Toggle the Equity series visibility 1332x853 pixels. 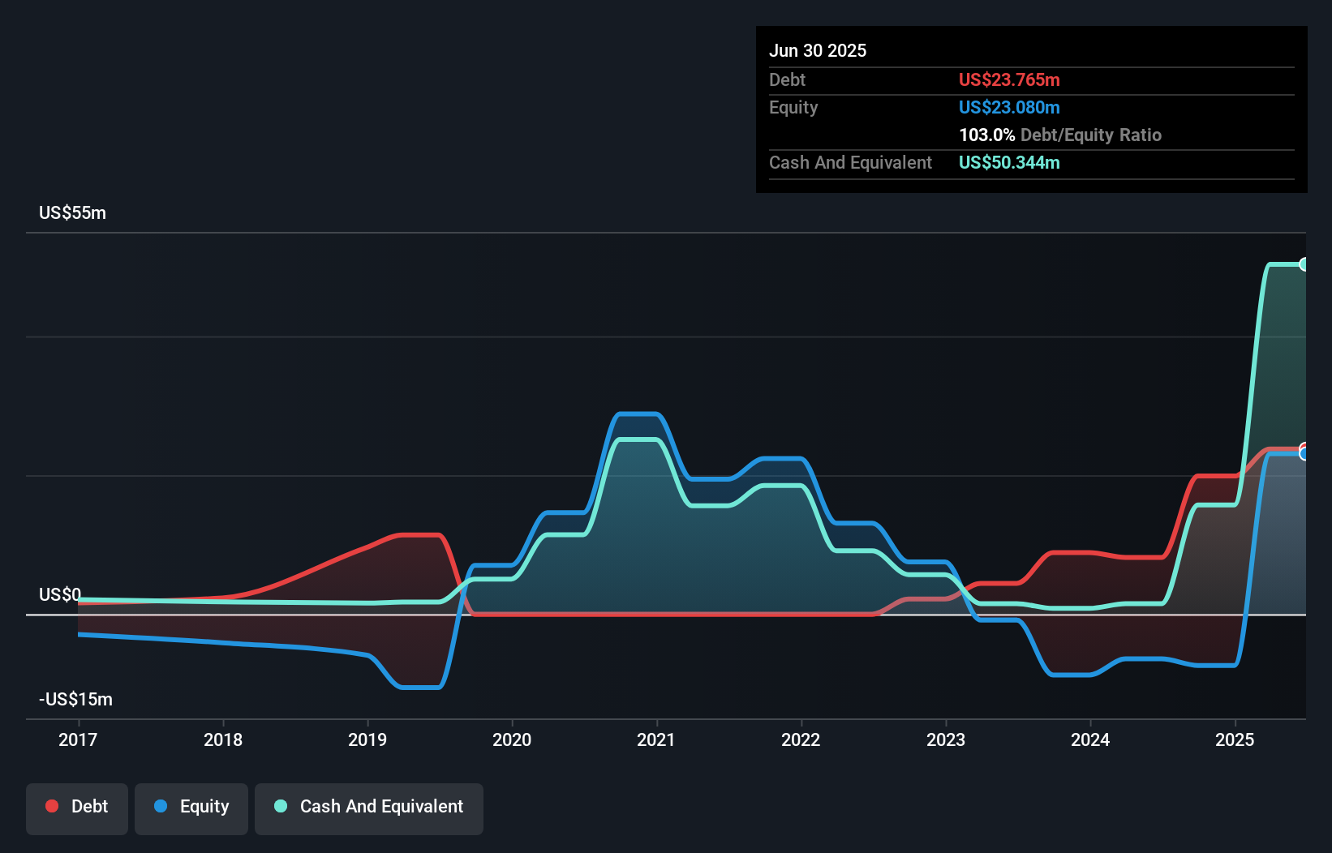(191, 808)
